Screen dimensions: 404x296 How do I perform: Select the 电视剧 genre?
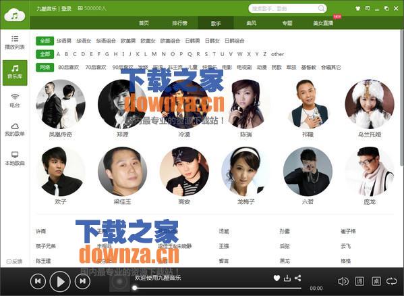point(244,68)
